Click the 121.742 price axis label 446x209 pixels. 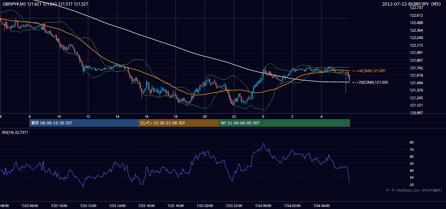tap(416, 68)
